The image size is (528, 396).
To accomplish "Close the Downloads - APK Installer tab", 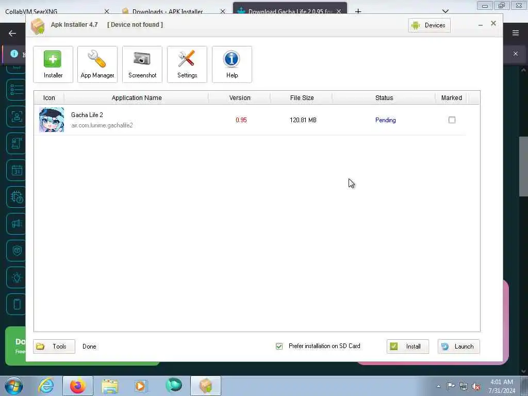I will [223, 11].
